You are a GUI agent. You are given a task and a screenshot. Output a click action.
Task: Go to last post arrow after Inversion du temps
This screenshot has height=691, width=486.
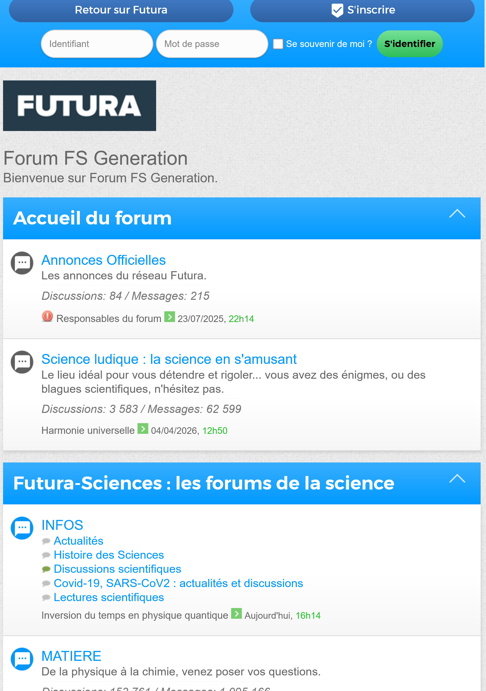[236, 613]
